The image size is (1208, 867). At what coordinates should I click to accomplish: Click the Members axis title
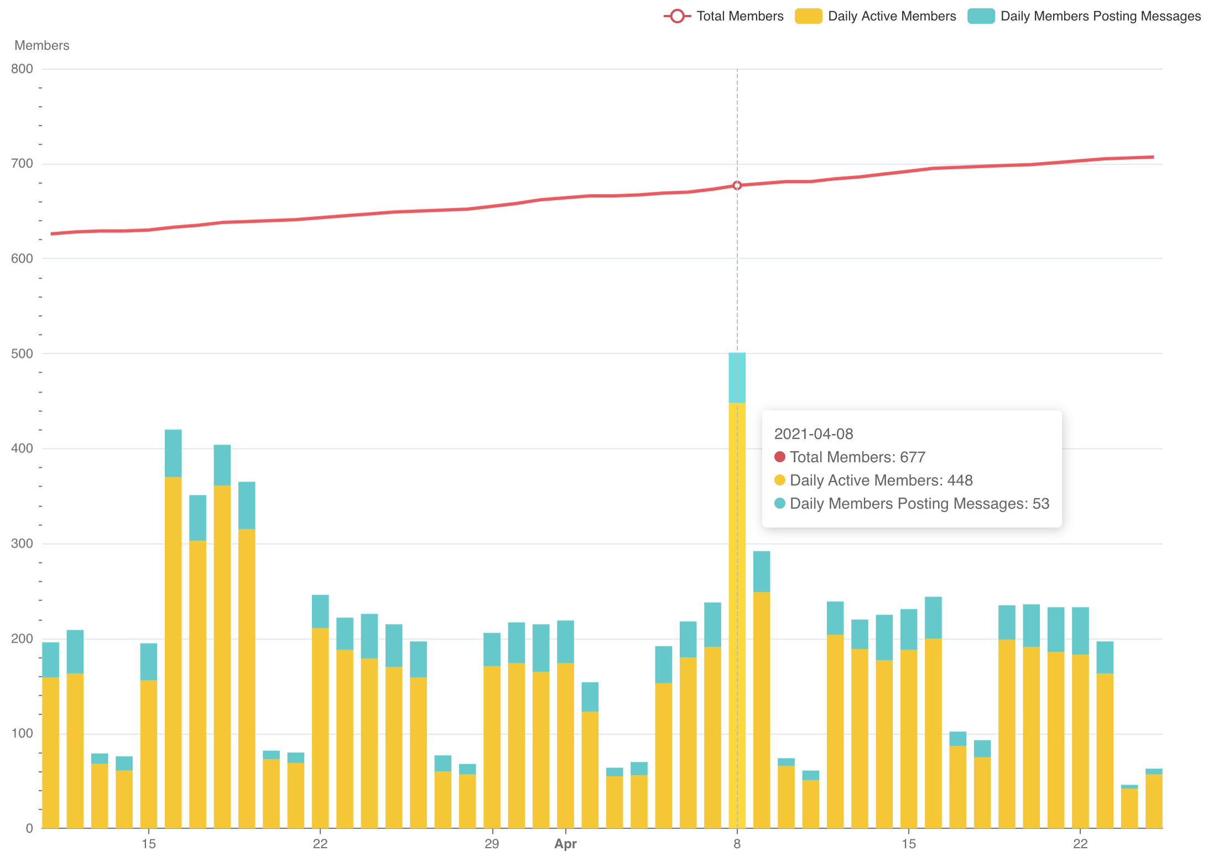point(42,45)
